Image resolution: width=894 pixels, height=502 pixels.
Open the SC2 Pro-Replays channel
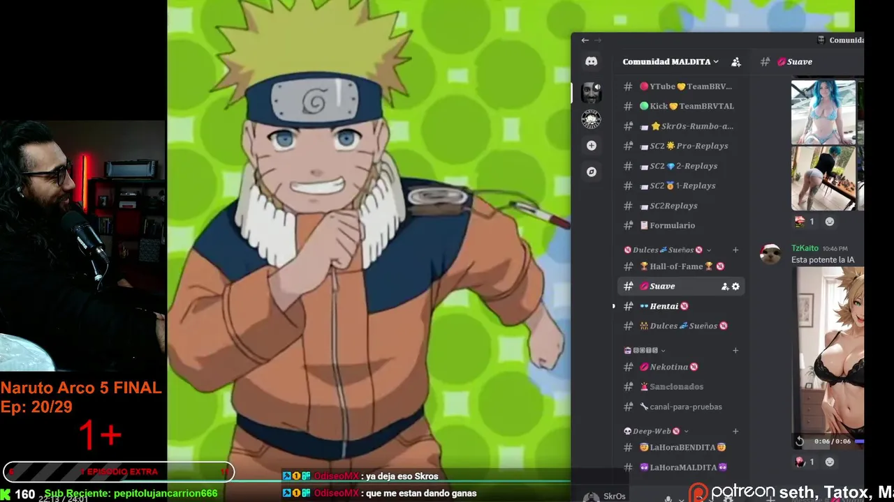(x=681, y=146)
